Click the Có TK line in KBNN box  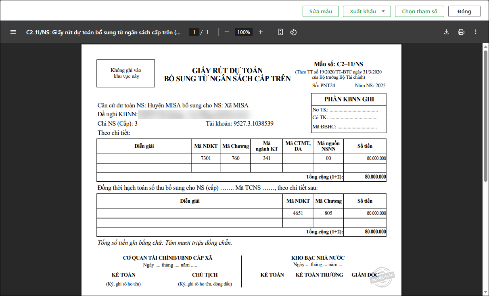345,118
